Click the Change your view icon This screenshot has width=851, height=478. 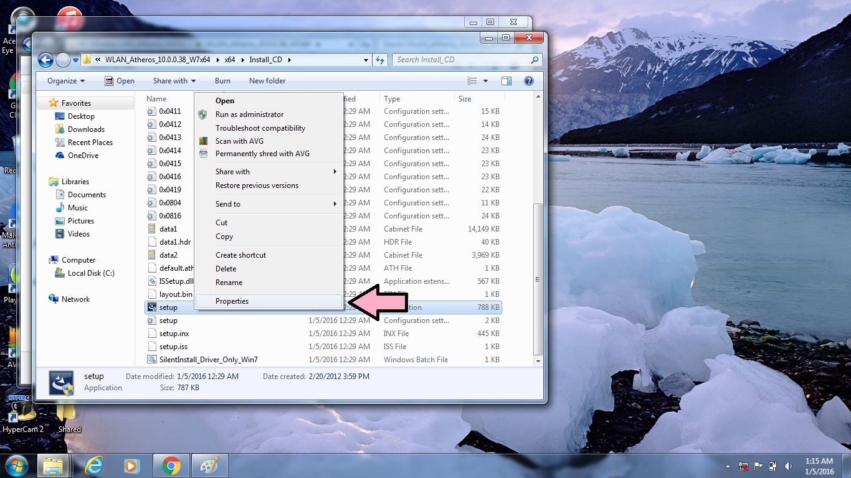[472, 81]
